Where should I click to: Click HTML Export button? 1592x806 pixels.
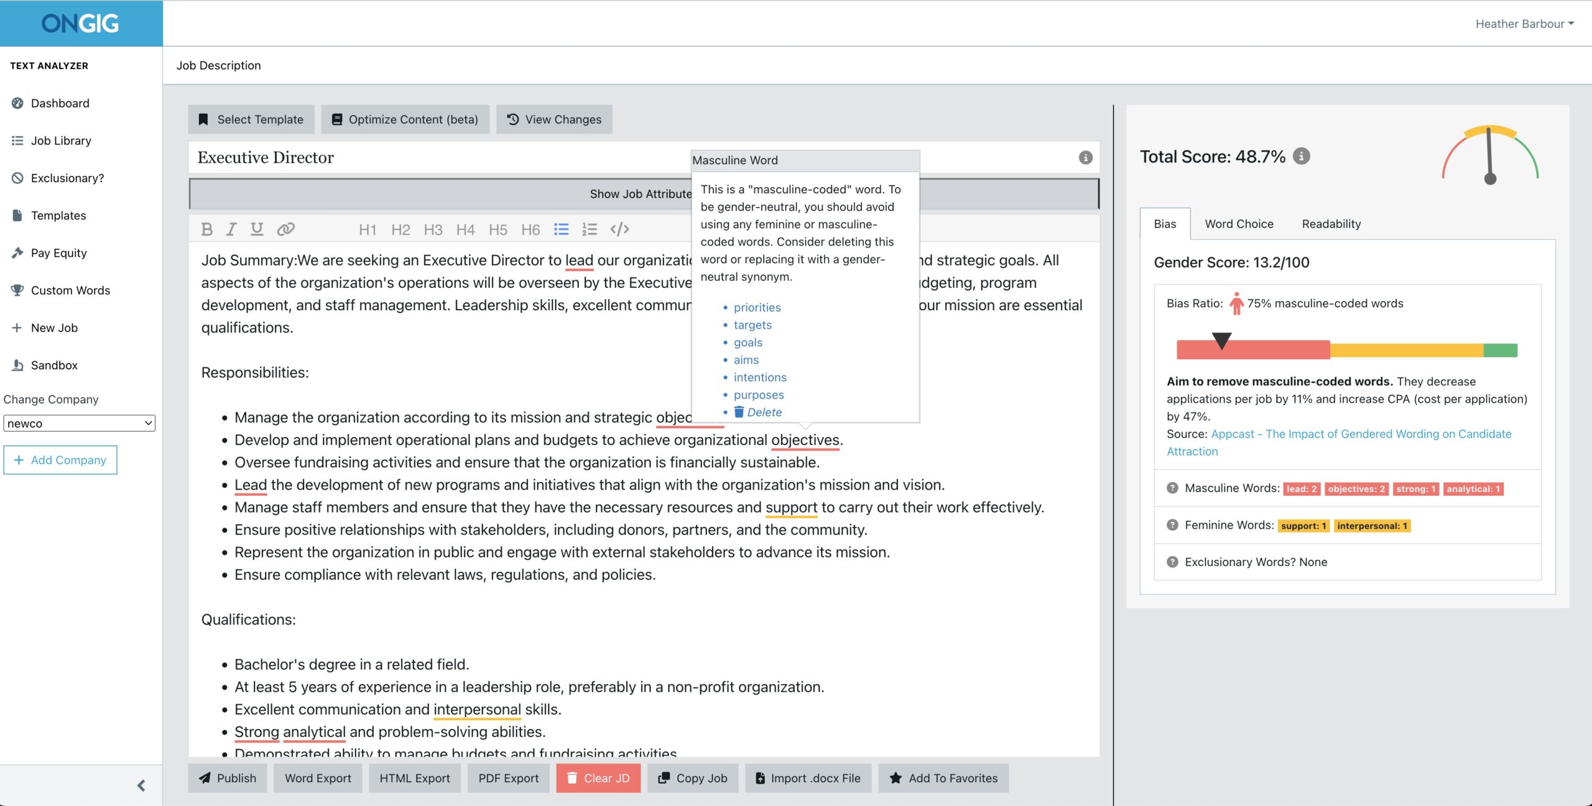415,778
